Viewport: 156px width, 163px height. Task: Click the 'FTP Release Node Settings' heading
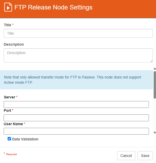click(53, 7)
